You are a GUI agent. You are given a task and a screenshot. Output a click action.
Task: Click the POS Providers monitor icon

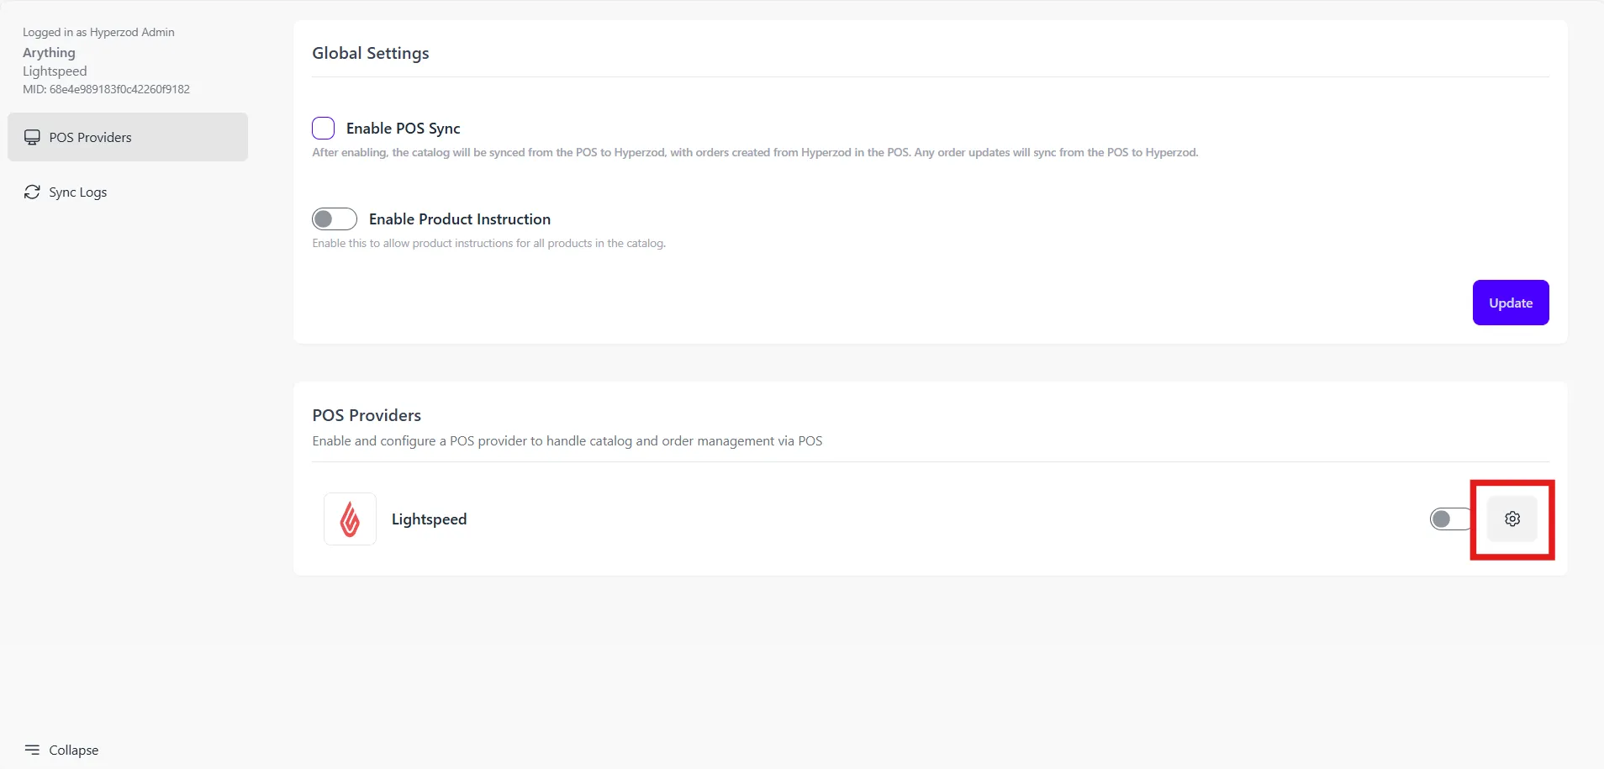32,137
